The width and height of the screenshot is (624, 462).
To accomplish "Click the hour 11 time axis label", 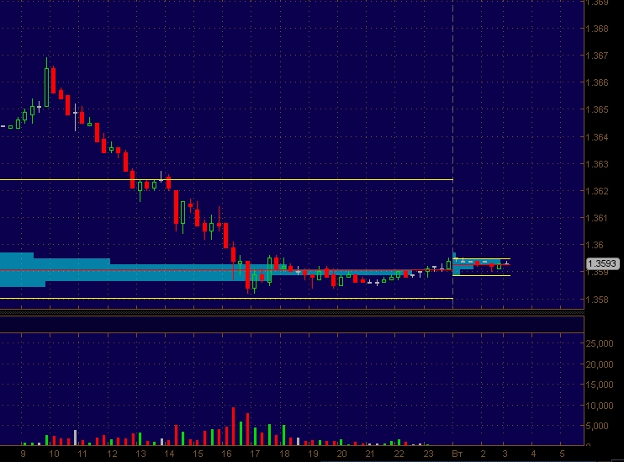I will click(82, 454).
